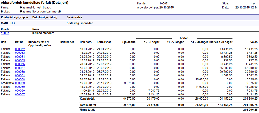Select customer name Innland standard
Screen dimensions: 259x113
[x=43, y=33]
